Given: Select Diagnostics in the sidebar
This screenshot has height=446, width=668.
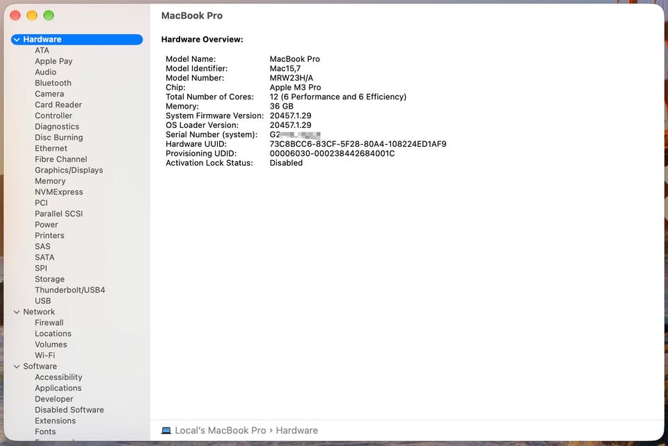Looking at the screenshot, I should [57, 127].
